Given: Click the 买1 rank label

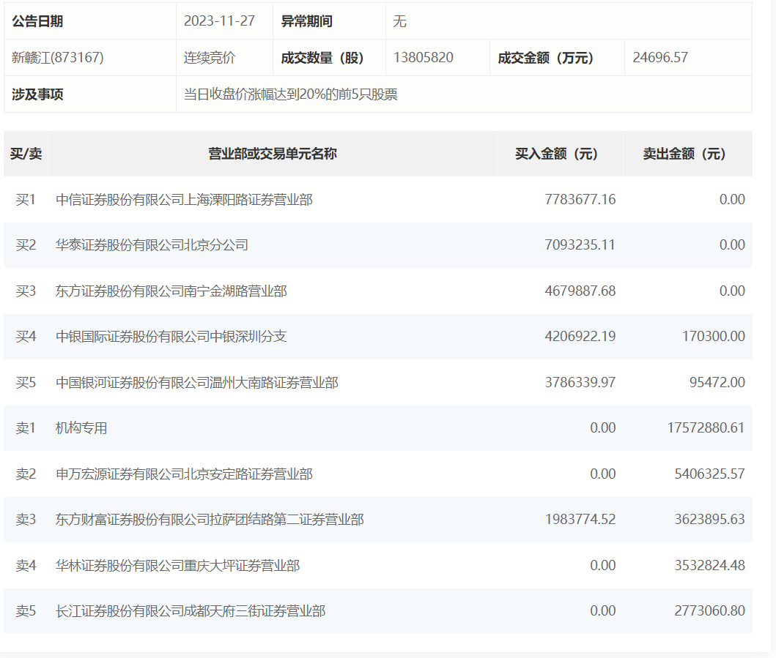Looking at the screenshot, I should pyautogui.click(x=26, y=199).
